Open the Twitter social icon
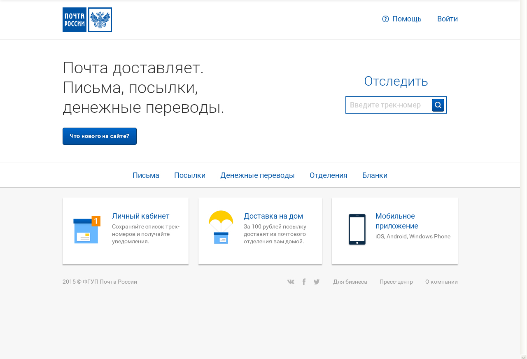Screen dimensions: 527x359 (317, 282)
